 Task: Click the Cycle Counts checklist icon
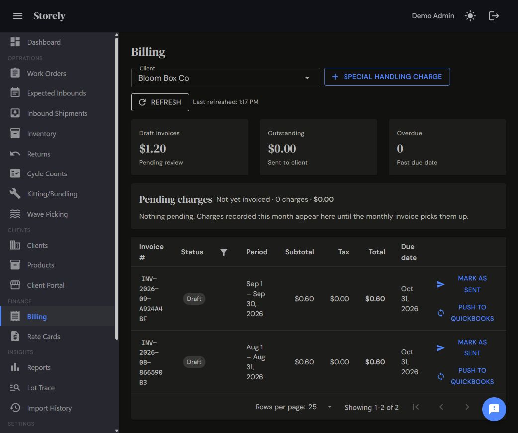pyautogui.click(x=15, y=173)
